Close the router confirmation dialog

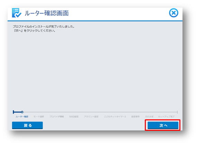(173, 13)
